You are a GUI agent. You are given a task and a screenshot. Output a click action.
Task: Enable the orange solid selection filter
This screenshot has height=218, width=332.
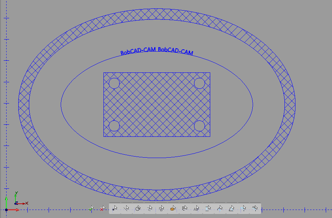[x=173, y=208]
